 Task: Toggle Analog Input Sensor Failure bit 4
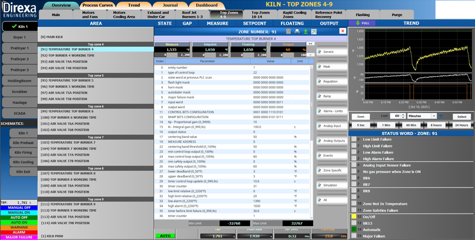[353, 165]
